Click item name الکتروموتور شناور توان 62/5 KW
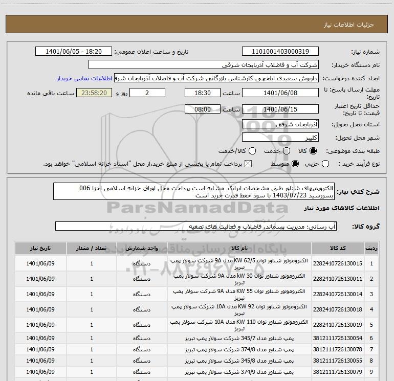 tap(239, 264)
